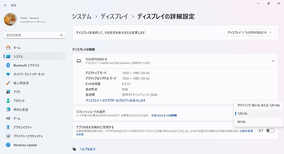284x154 pixels.
Task: Open ディスプレイ 1 のアダプターのプロパティ link
Action: click(115, 101)
